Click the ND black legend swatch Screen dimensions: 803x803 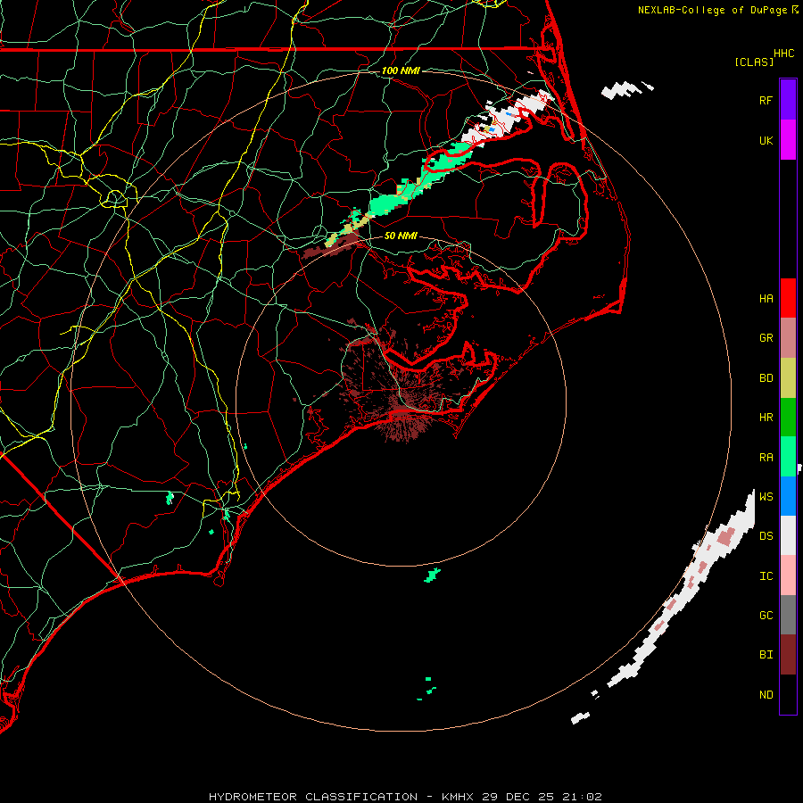[x=788, y=694]
